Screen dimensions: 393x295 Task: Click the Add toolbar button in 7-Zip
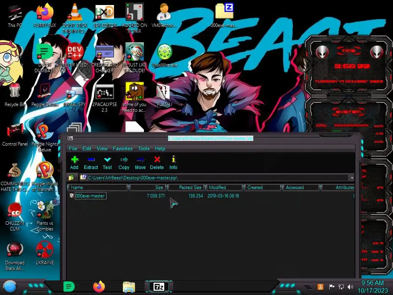click(x=74, y=162)
